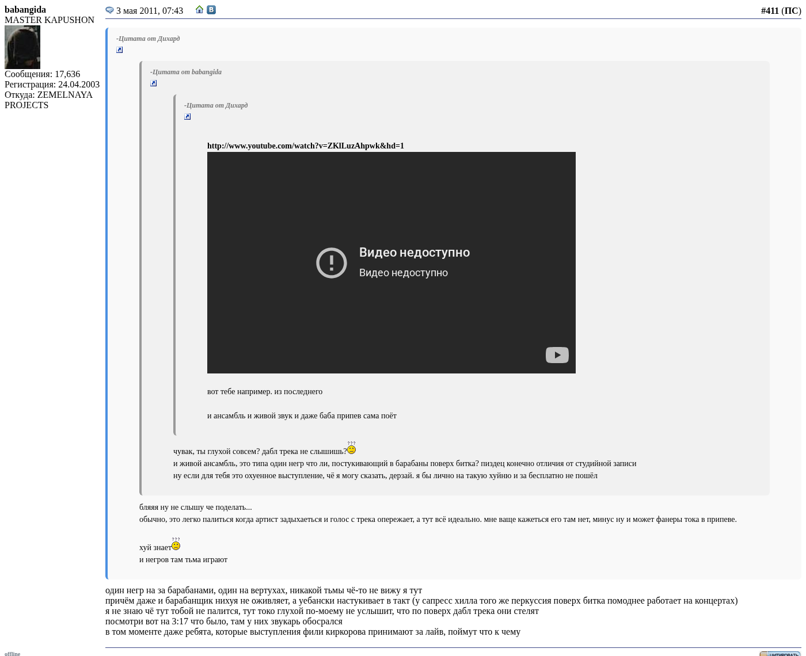Image resolution: width=806 pixels, height=656 pixels.
Task: Click the offline status label
Action: pos(12,654)
